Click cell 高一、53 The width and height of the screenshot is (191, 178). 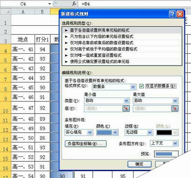23,167
